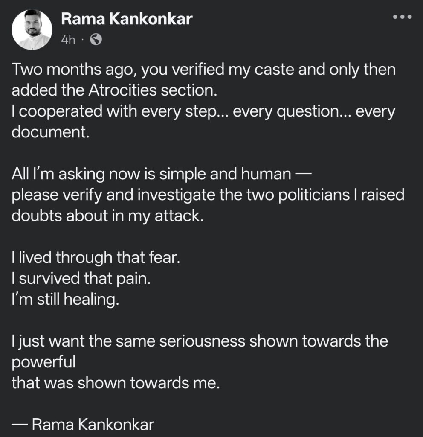
Task: Click the '— Rama Kankonkar' signature line
Action: [x=83, y=425]
